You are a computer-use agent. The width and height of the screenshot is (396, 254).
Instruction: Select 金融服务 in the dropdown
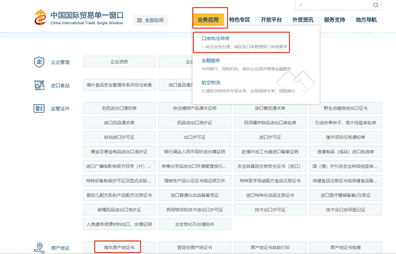coord(211,60)
